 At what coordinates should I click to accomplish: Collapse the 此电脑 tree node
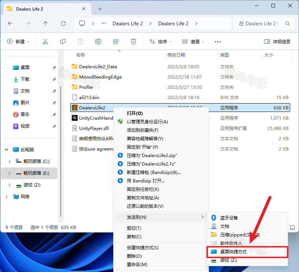[7, 150]
